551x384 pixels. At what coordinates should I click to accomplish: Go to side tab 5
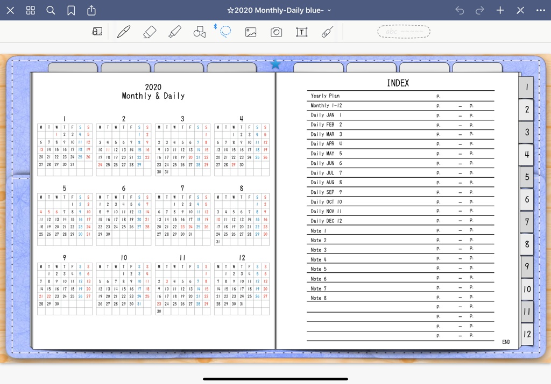click(x=526, y=177)
